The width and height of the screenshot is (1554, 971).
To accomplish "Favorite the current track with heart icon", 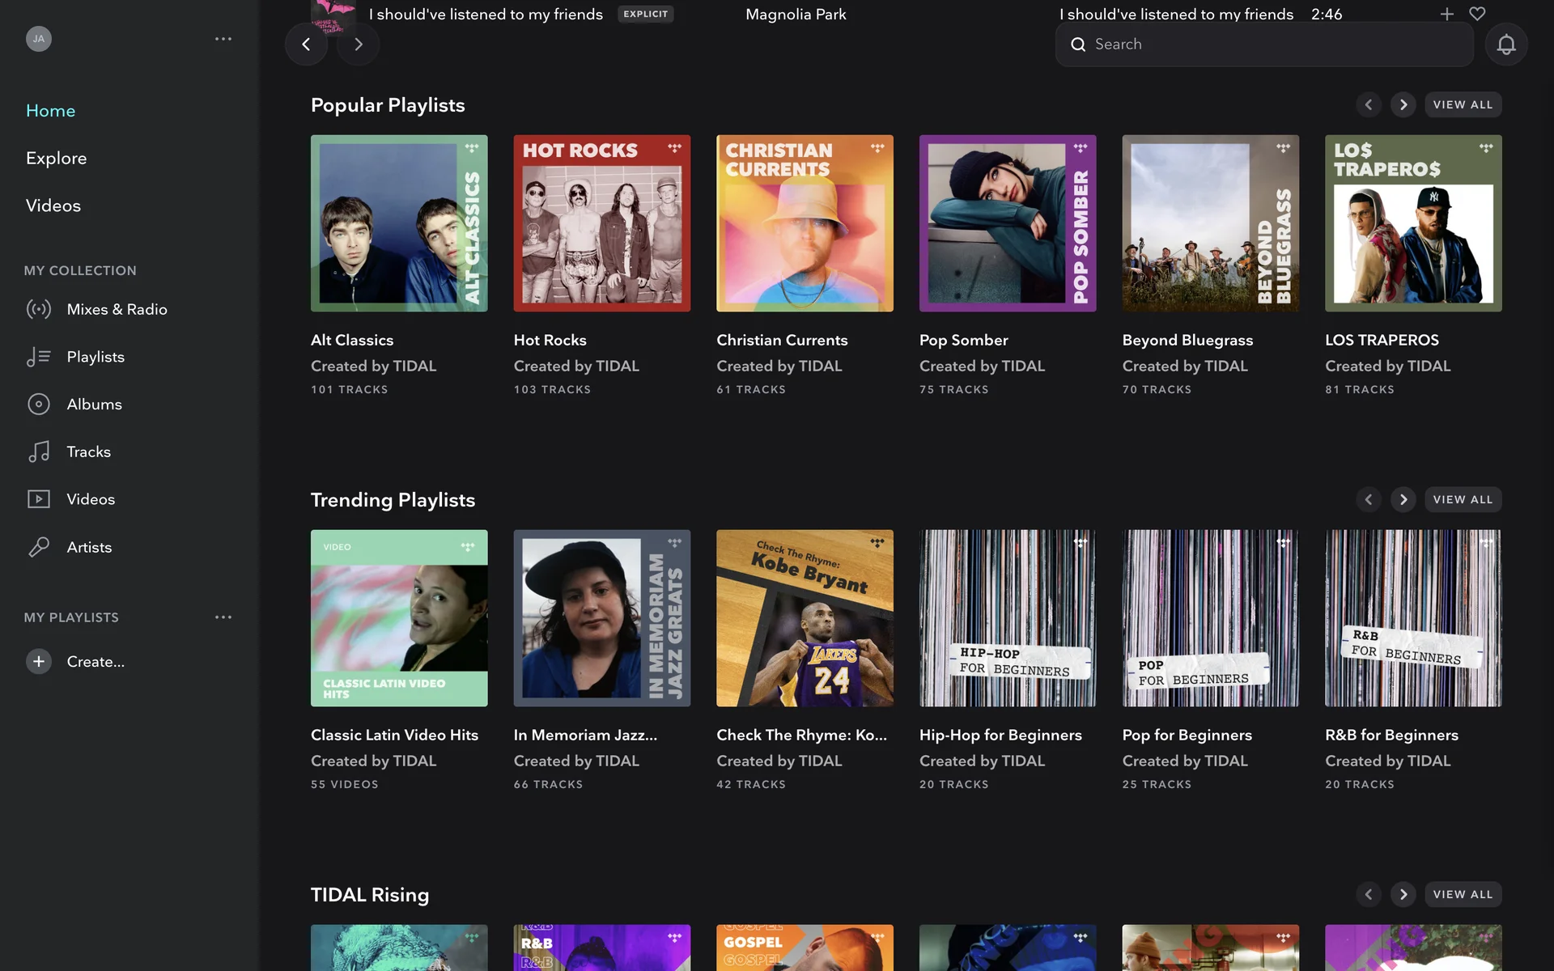I will [1477, 14].
